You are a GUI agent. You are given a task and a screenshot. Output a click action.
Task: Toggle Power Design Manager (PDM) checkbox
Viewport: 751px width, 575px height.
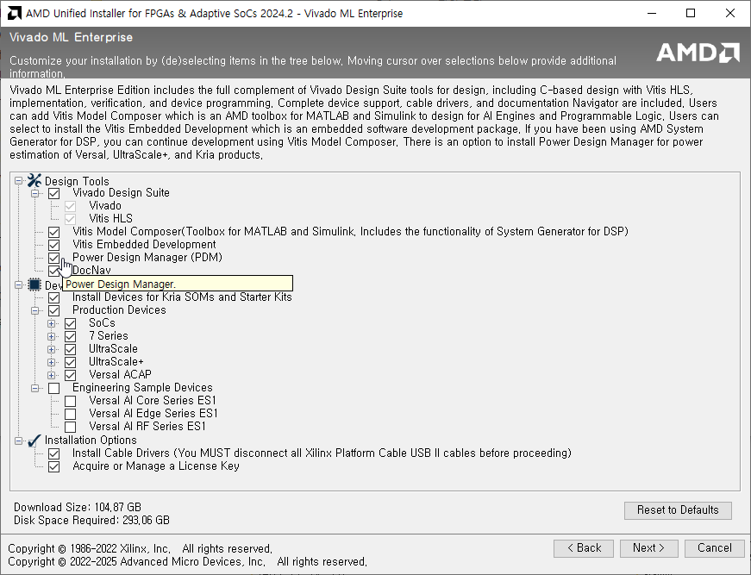pos(53,258)
